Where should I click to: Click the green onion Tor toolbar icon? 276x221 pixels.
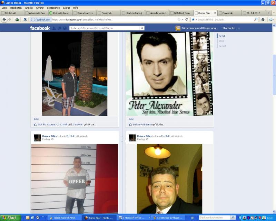[x=17, y=19]
